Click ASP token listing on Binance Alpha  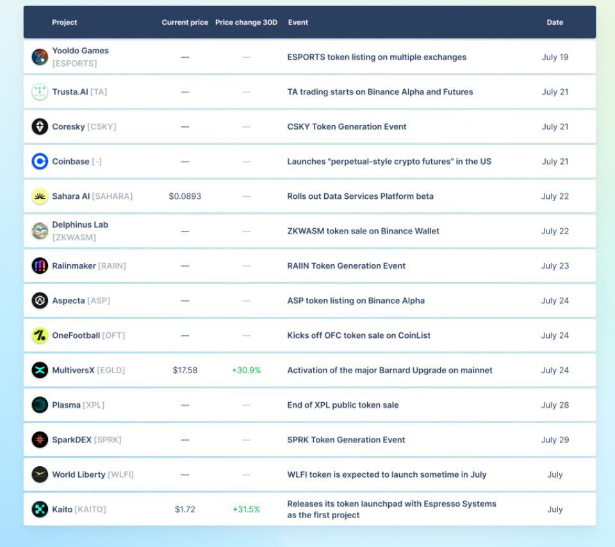[x=356, y=301]
